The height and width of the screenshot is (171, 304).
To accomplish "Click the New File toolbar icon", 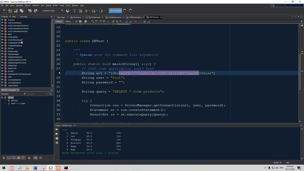I will pos(5,10).
